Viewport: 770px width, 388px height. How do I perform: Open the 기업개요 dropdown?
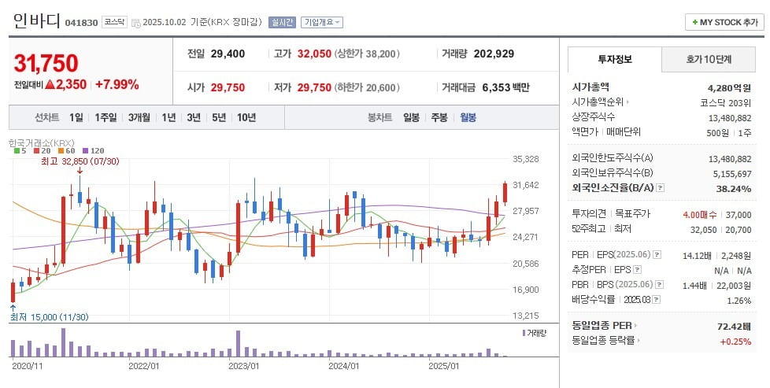tap(322, 22)
